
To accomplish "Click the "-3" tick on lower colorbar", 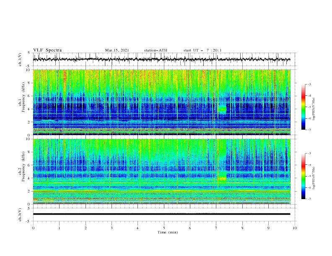I will point(309,154).
